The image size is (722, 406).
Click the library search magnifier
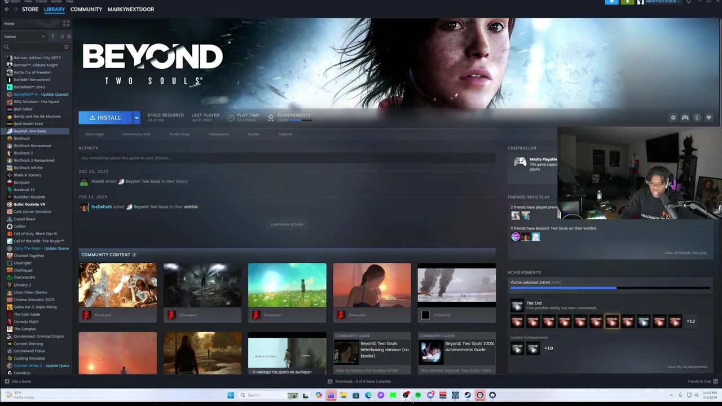pos(7,47)
